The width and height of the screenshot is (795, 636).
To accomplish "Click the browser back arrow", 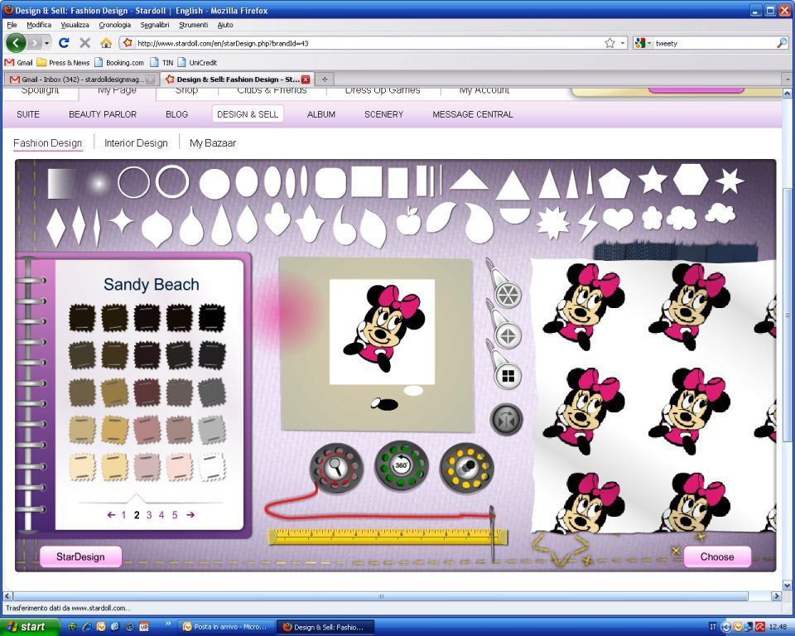I will coord(16,42).
